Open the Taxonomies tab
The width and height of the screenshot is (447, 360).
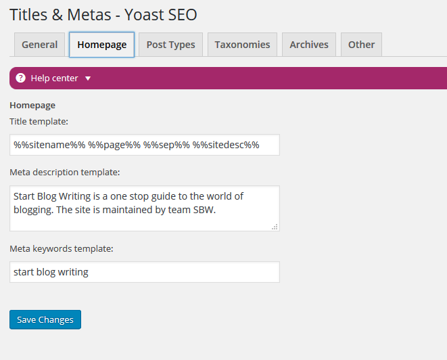(242, 45)
